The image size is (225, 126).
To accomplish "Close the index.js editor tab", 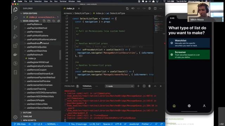I will pos(79,8).
